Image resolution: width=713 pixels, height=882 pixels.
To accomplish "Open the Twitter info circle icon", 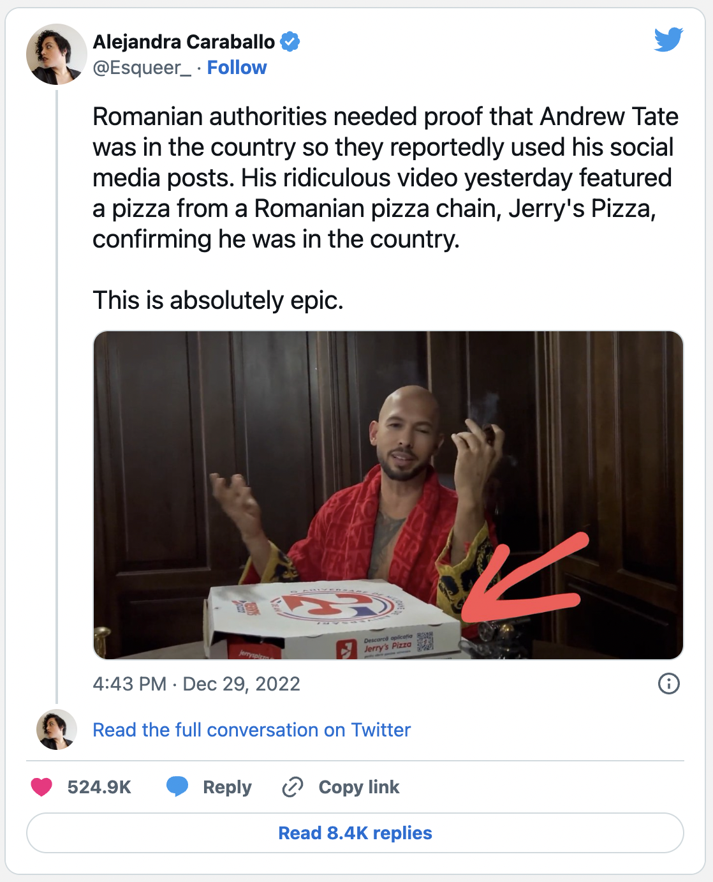I will 668,684.
